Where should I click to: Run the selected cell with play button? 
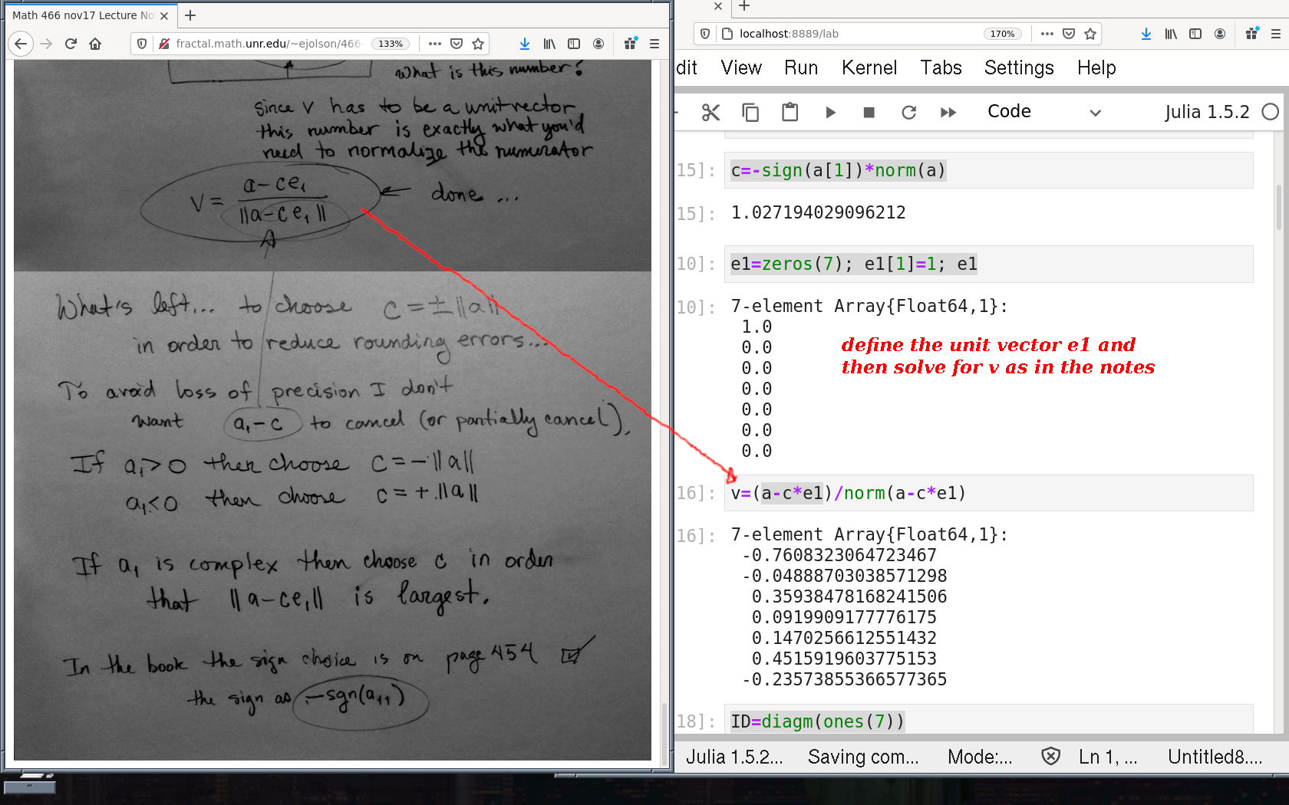click(830, 113)
